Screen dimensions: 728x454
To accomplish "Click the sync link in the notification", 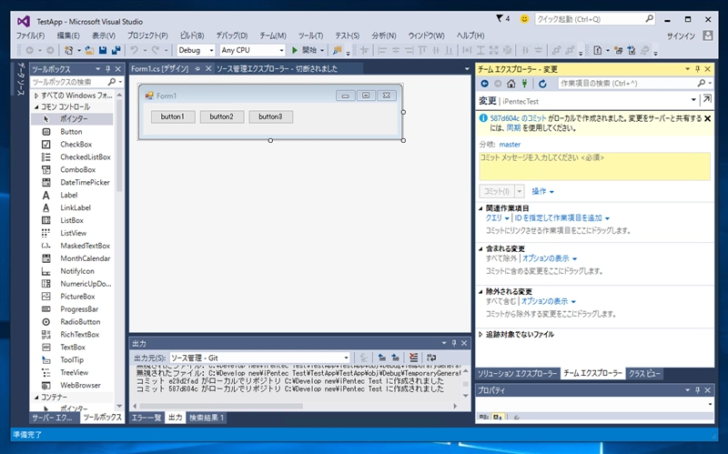I will pyautogui.click(x=513, y=128).
